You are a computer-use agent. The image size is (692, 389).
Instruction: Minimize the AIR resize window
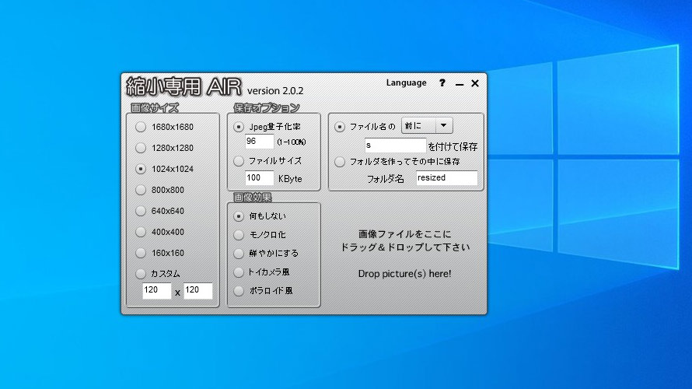pos(460,84)
